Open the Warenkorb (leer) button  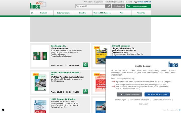click(x=138, y=6)
